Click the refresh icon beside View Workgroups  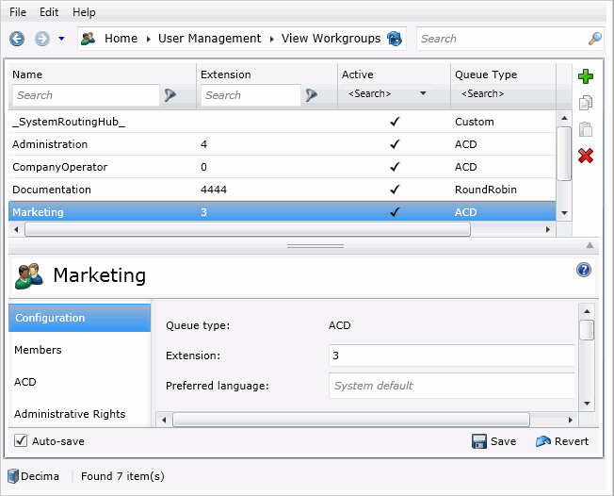coord(395,39)
